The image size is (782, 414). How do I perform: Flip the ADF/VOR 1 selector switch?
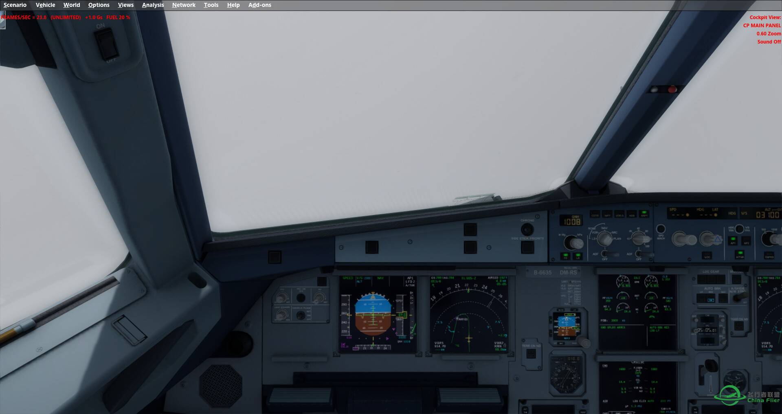[x=610, y=254]
